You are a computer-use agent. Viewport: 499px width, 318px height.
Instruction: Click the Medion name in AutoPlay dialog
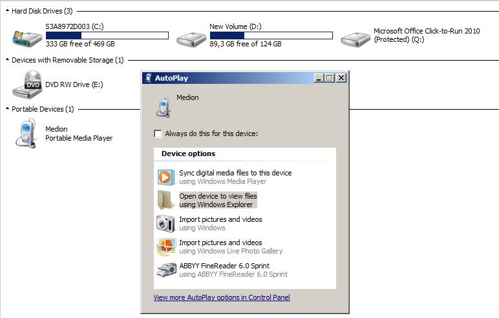[187, 97]
